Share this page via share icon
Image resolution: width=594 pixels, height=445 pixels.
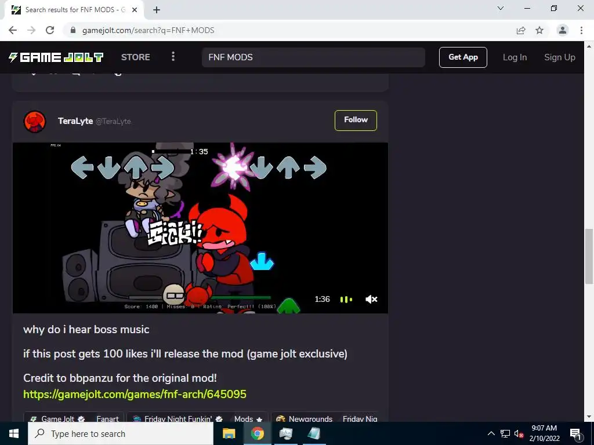tap(521, 30)
